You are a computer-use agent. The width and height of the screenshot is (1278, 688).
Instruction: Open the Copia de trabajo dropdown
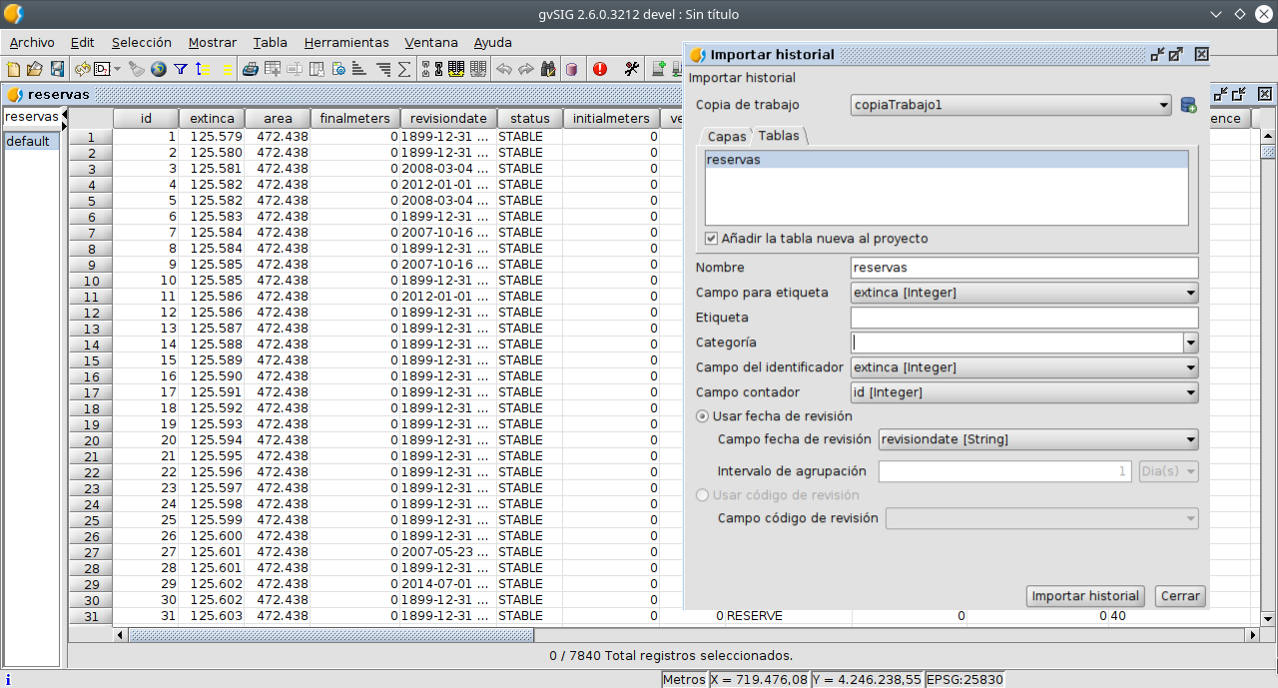(1010, 105)
